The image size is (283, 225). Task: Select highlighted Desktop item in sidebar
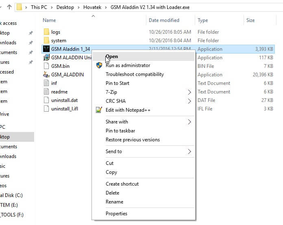[17, 137]
